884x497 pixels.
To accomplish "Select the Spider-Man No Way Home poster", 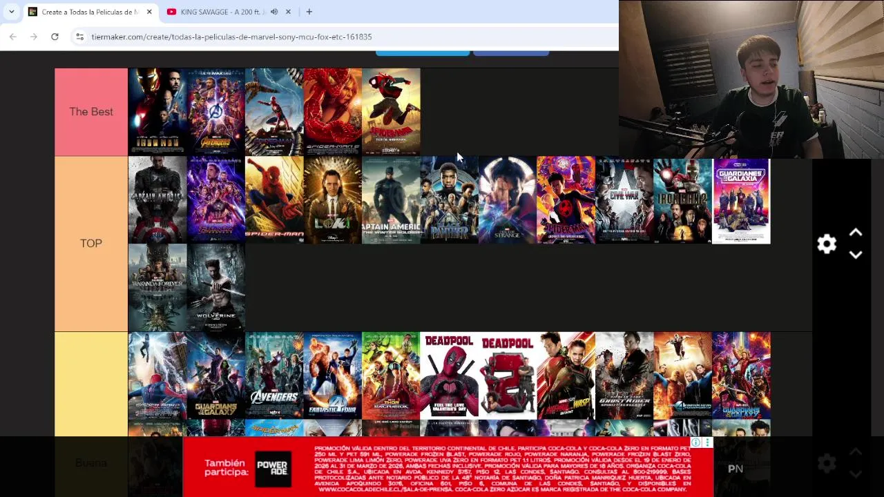I will coord(274,112).
